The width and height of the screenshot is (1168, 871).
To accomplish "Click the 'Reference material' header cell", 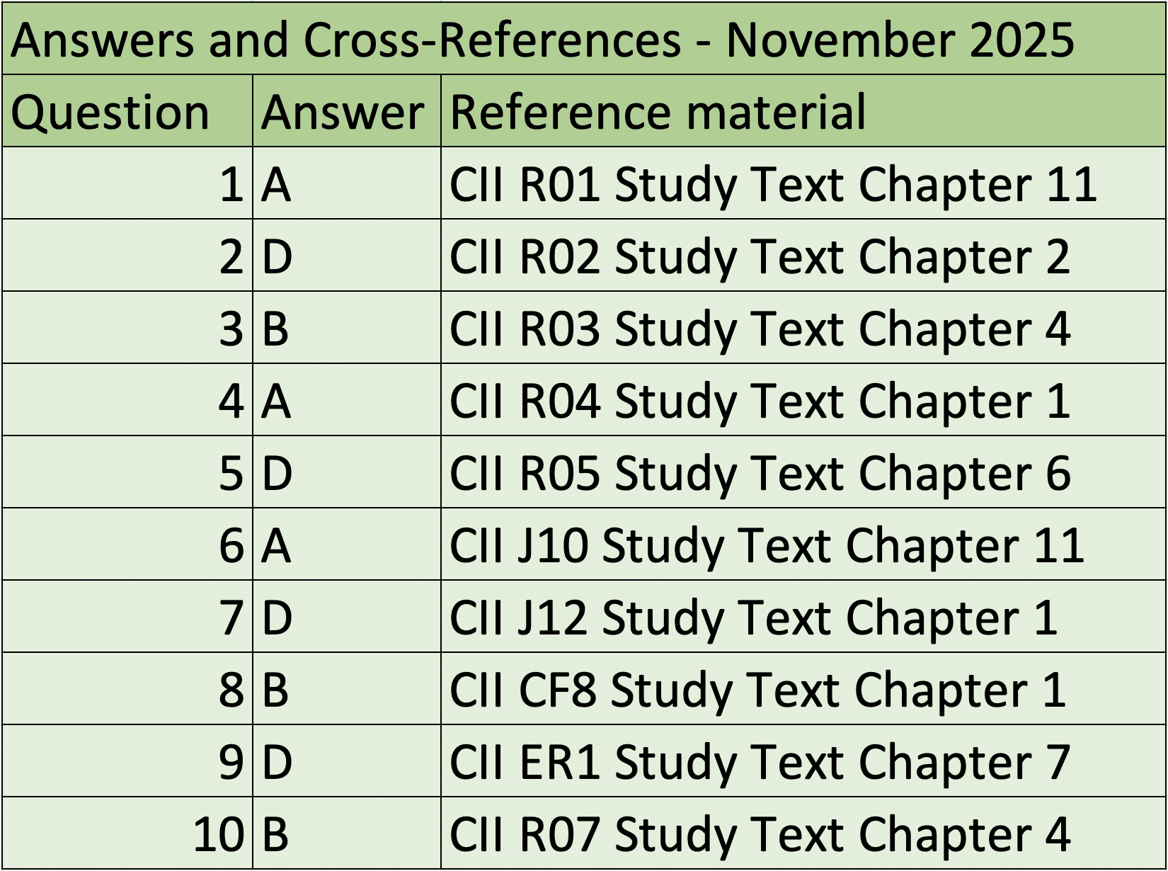I will coord(803,112).
